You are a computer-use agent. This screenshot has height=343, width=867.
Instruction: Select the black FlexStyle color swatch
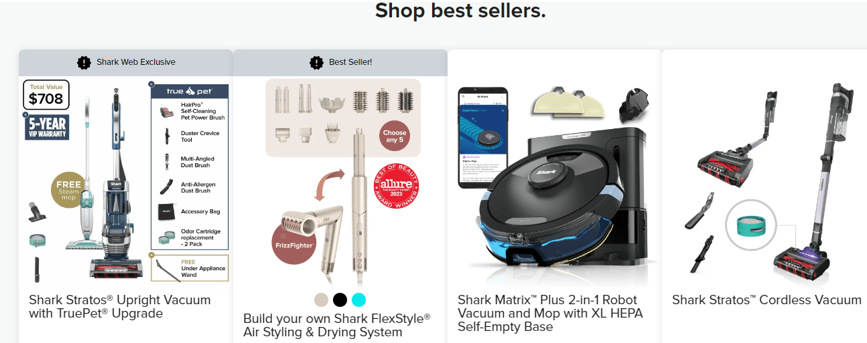coord(340,299)
